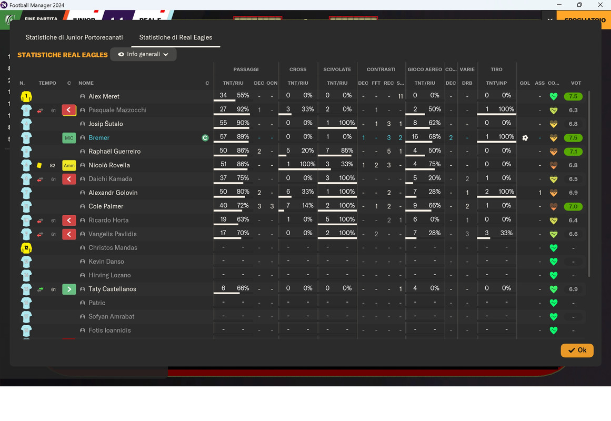Click the profile icon next to Alexandr Golovin
Screen dimensions: 611x421
click(x=83, y=193)
